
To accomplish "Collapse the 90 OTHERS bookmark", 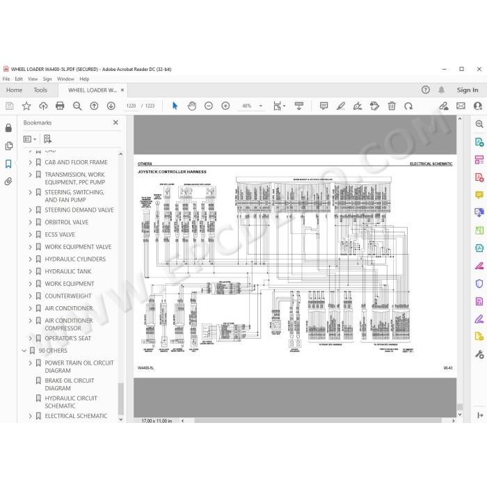I will (x=24, y=351).
